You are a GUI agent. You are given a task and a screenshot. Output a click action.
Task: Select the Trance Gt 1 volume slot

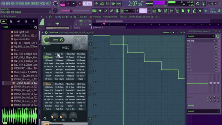pos(49,90)
